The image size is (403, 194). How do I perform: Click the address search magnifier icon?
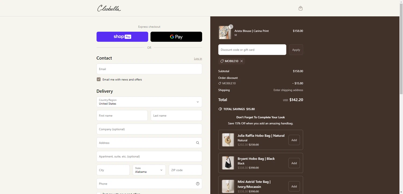coord(197,143)
